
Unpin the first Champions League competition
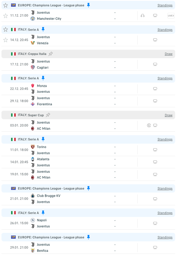pos(89,5)
